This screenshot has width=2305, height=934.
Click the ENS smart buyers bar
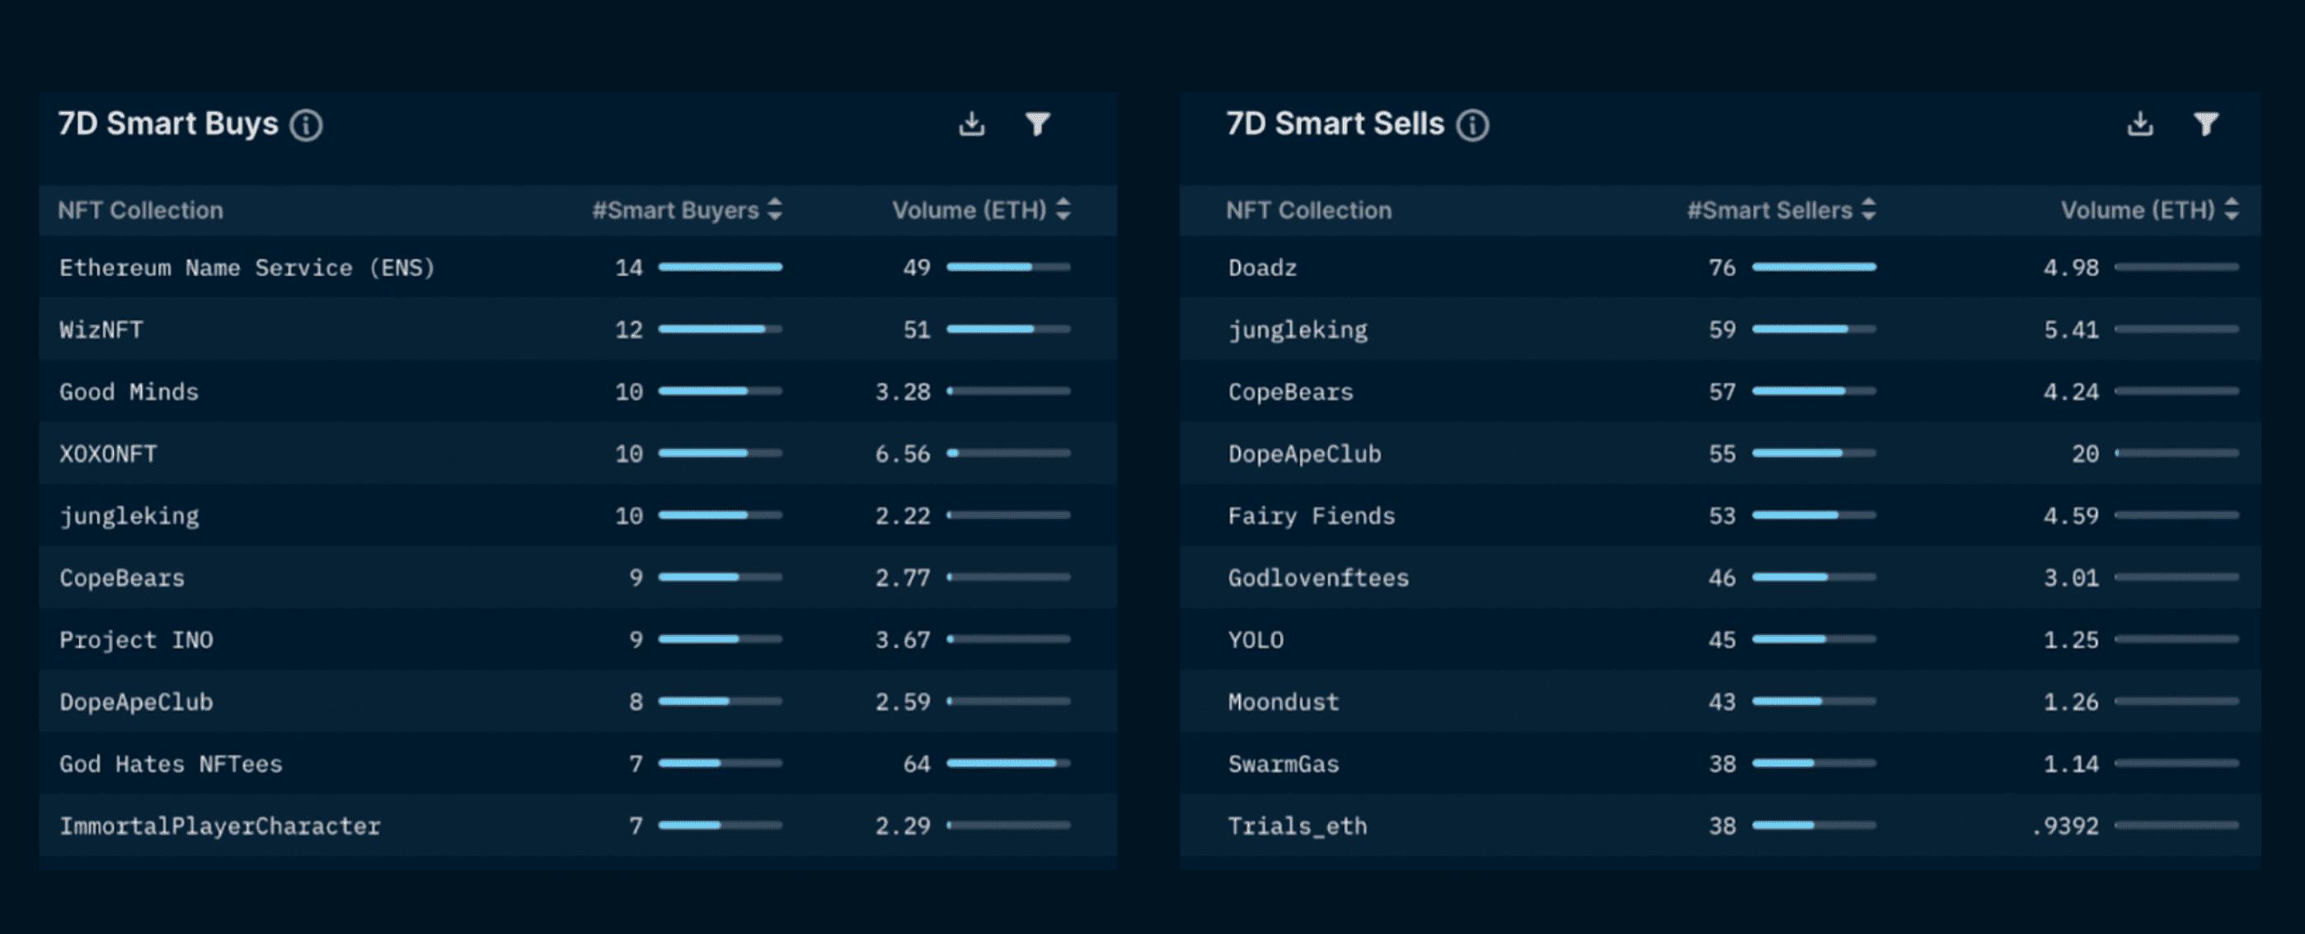[721, 267]
